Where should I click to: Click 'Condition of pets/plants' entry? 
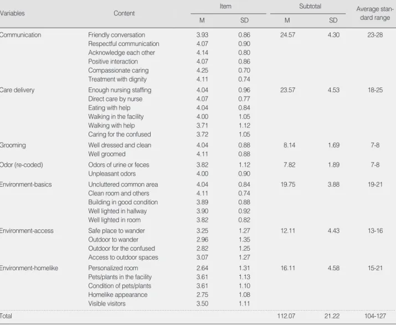tap(120, 286)
